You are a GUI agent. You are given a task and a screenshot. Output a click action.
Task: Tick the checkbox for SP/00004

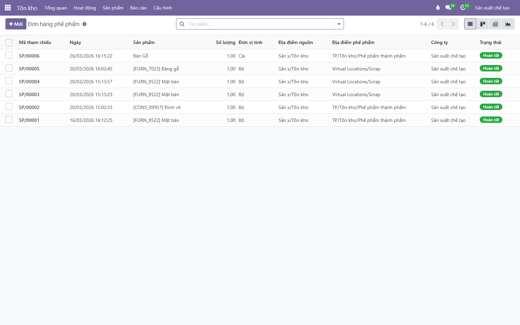(x=9, y=81)
